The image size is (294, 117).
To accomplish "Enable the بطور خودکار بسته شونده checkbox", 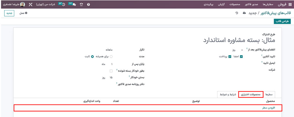I will (x=111, y=71).
